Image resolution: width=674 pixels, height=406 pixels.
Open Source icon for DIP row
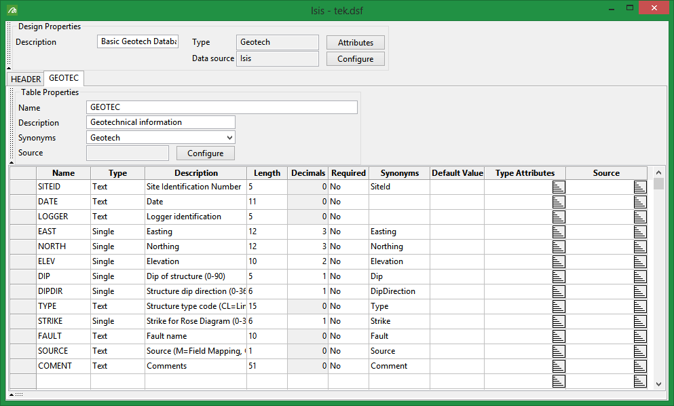click(639, 276)
